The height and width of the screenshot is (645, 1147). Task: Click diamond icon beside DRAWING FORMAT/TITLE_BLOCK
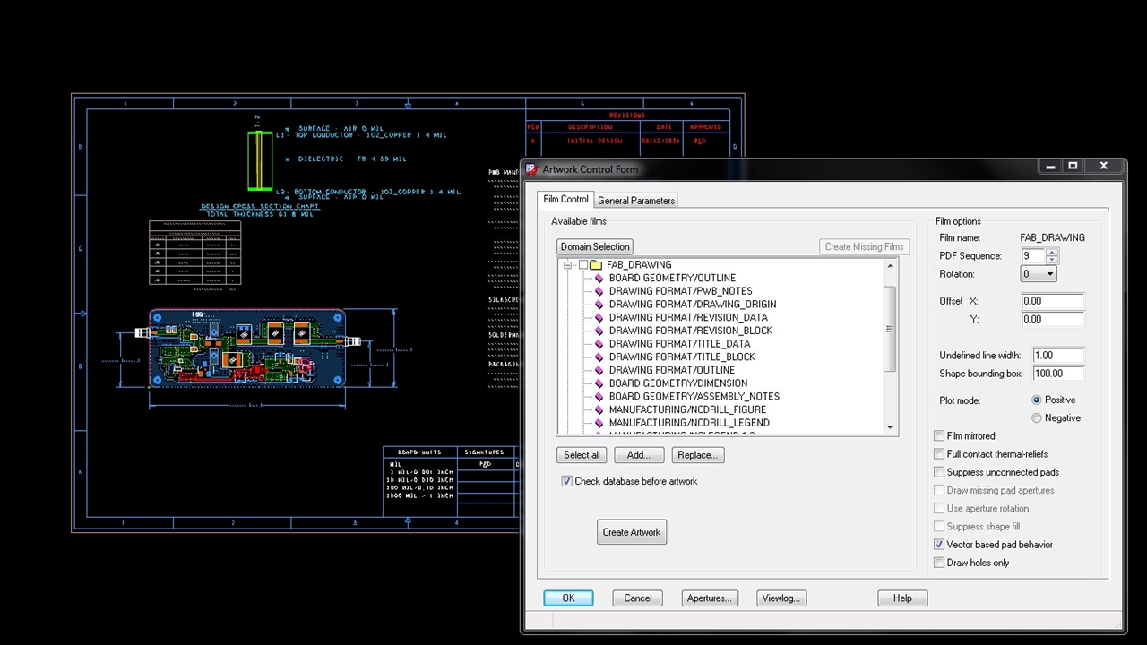[x=599, y=357]
